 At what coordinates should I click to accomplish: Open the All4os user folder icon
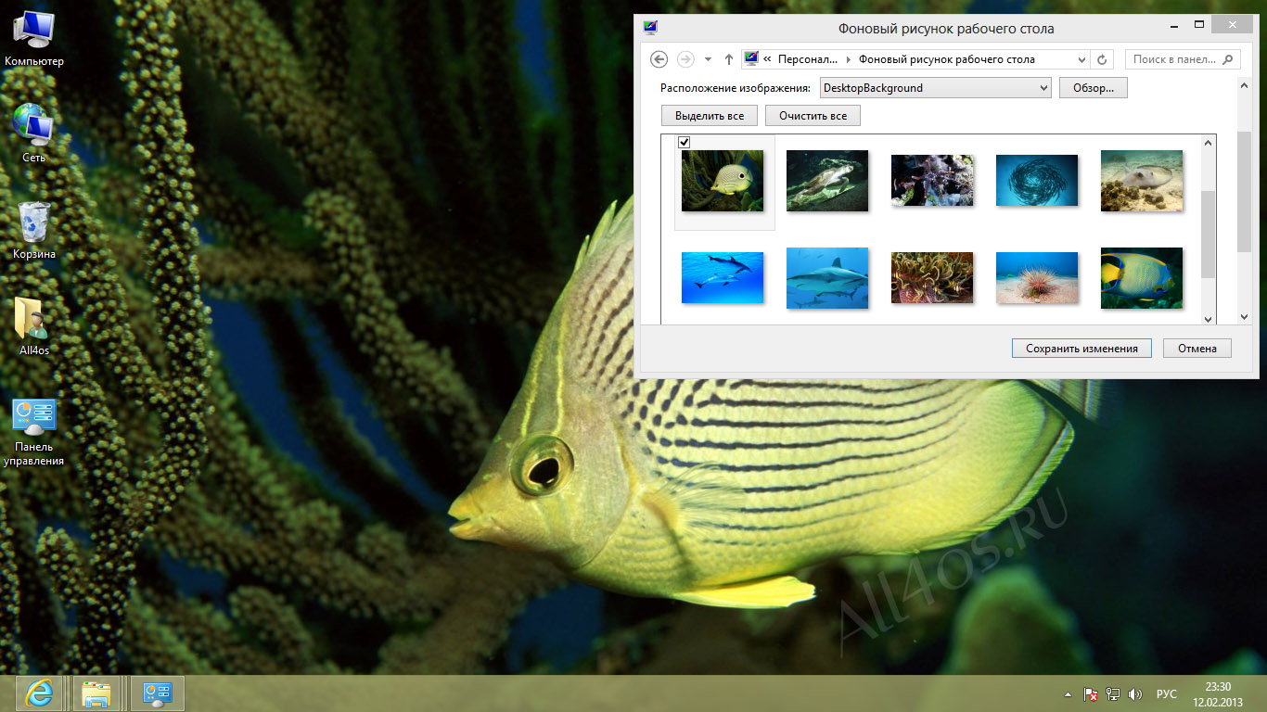pos(33,327)
